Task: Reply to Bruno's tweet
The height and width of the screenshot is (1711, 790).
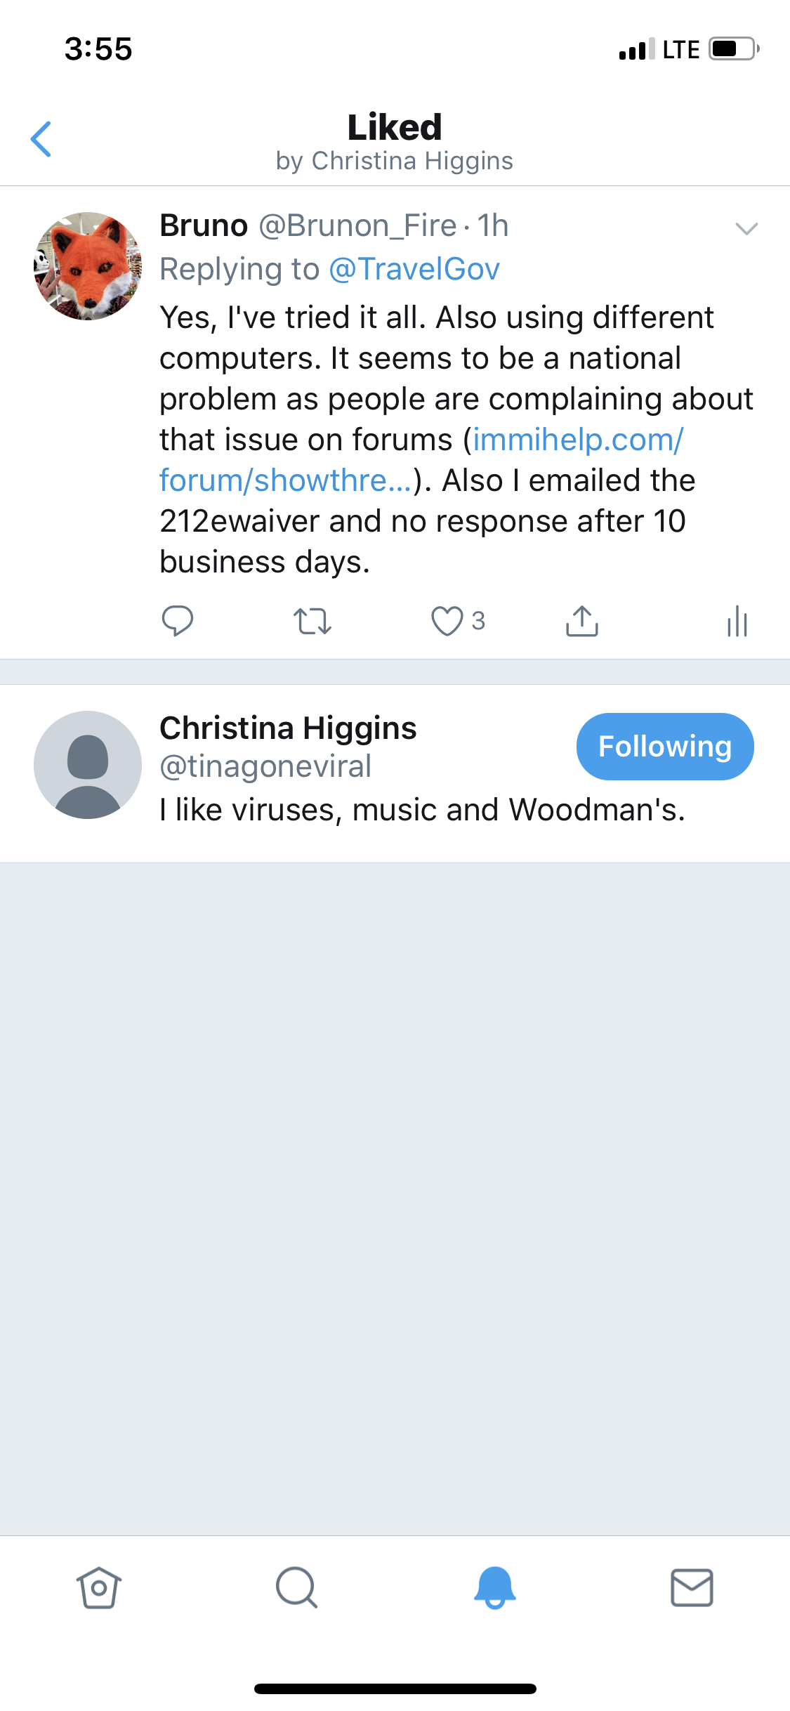Action: click(x=177, y=621)
